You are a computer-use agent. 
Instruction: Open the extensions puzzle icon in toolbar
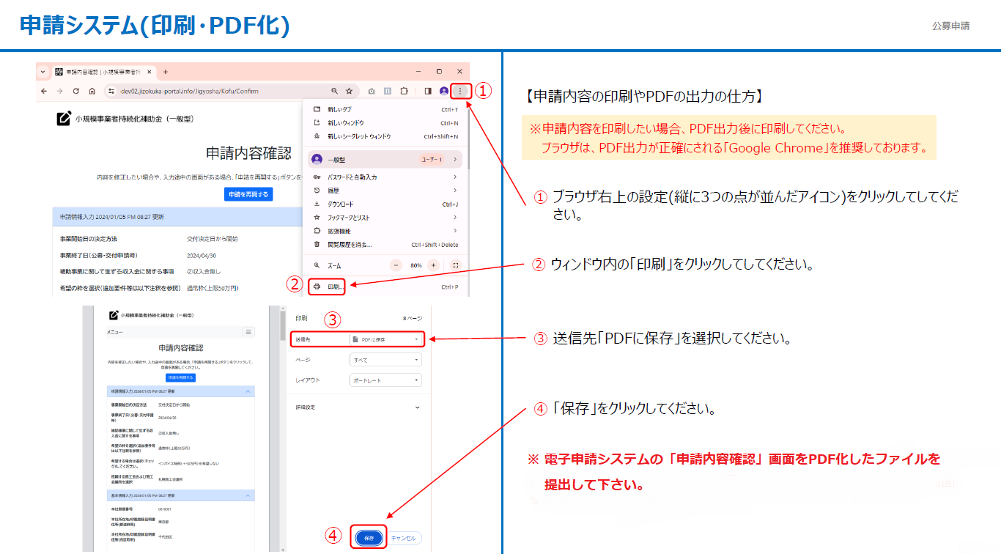403,92
